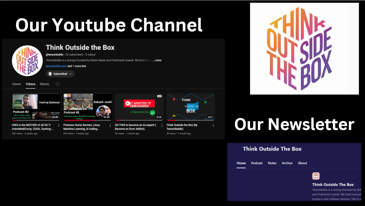Open options menu for Proxmox Home Servers video
Screen dimensions: 365x206
(x=110, y=125)
